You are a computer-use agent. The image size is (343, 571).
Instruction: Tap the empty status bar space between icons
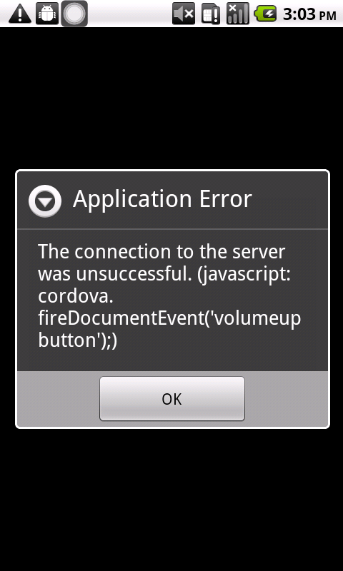130,14
